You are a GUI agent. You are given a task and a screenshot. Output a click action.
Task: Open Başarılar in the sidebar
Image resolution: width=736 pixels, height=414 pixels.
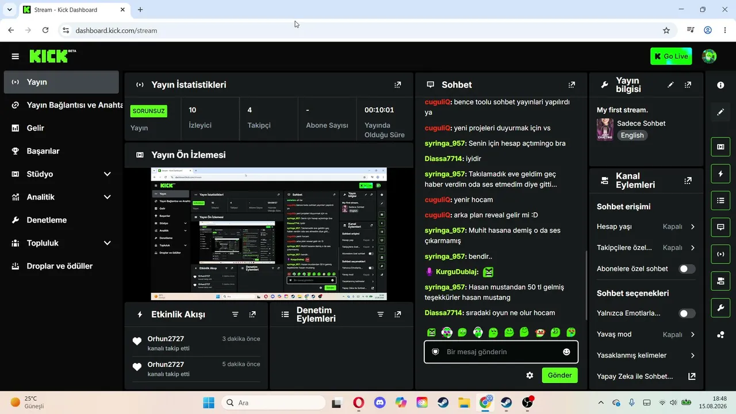point(61,151)
